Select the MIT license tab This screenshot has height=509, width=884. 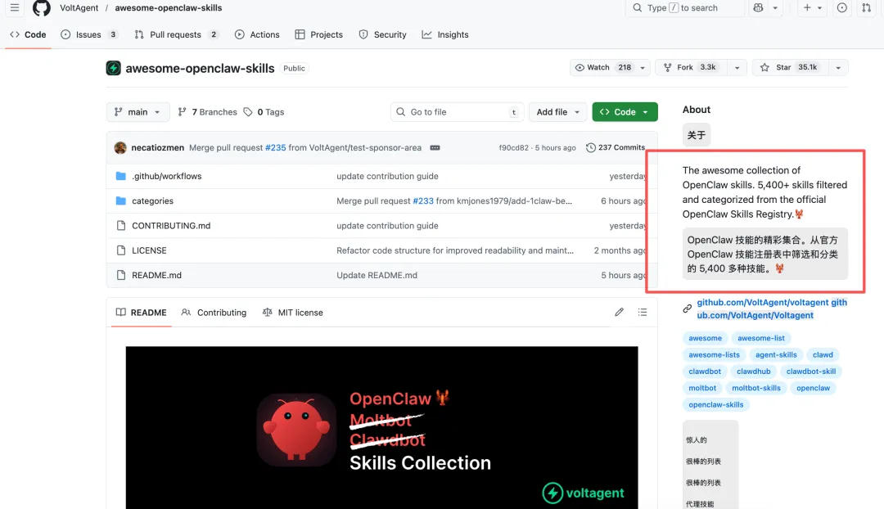[x=292, y=313]
